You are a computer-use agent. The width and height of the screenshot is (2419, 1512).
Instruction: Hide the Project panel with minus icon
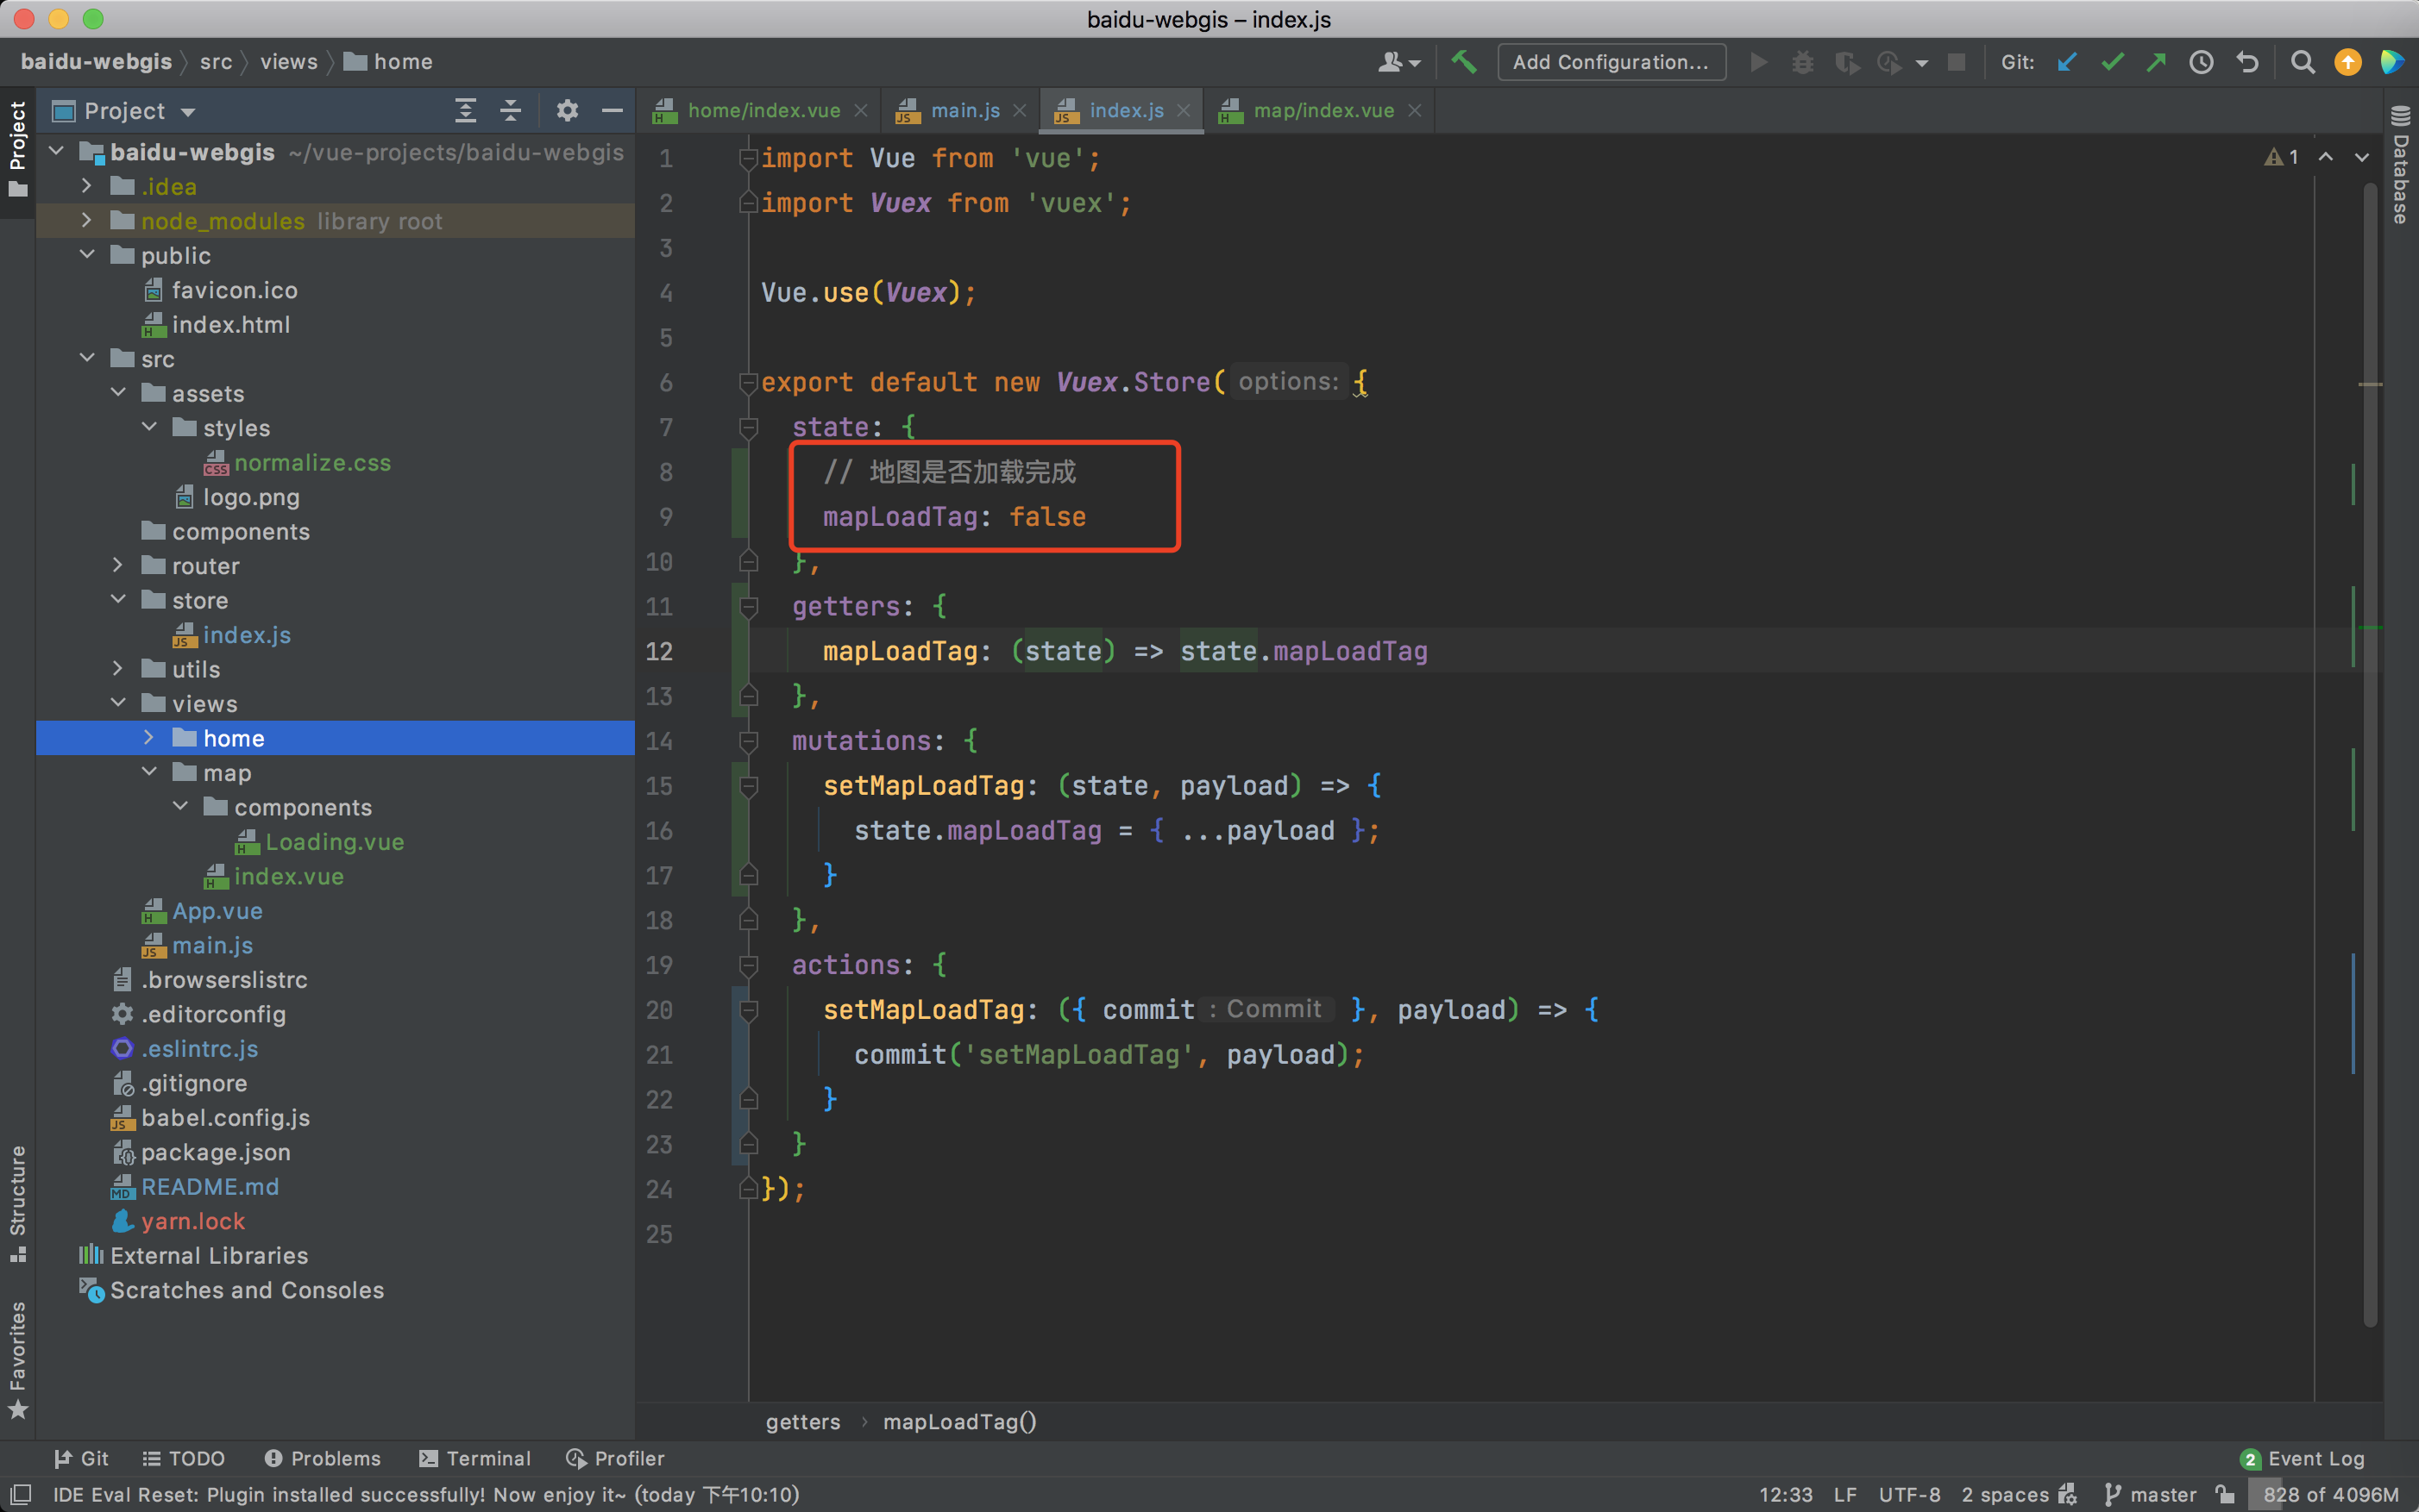tap(613, 110)
